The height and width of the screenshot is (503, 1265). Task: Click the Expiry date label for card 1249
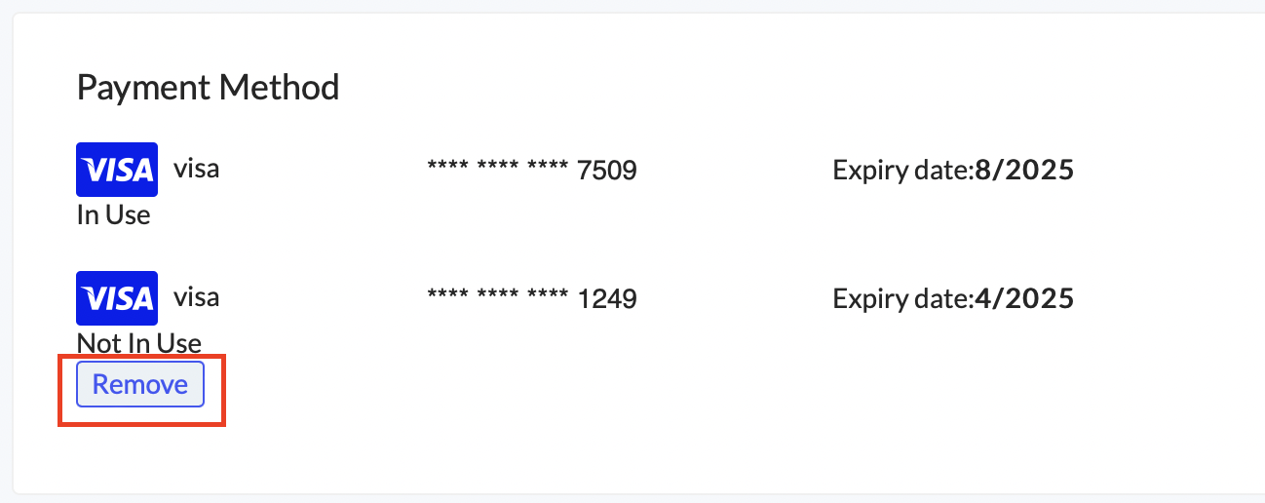tap(902, 297)
